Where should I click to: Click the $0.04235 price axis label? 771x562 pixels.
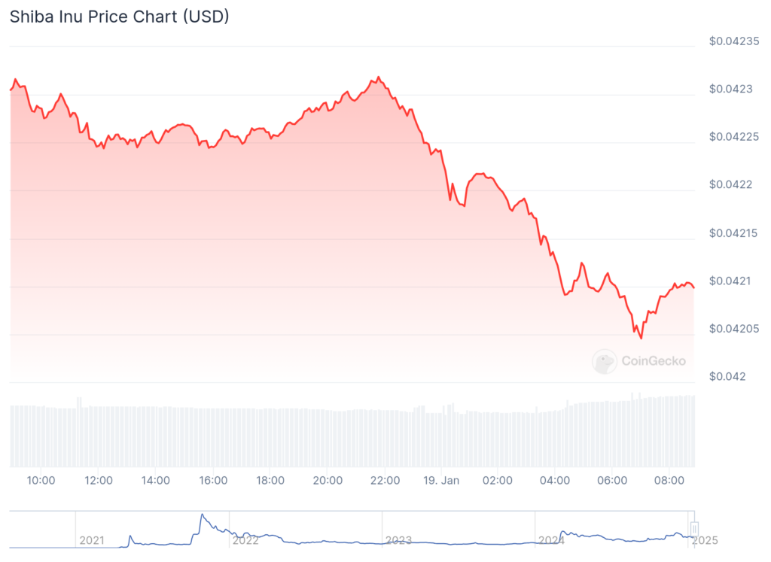734,41
